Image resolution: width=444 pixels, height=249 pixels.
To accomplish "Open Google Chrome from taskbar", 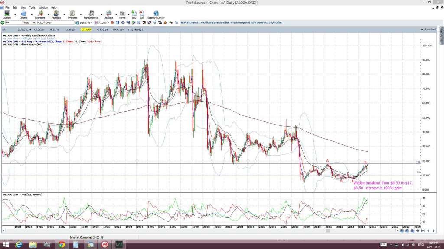I will 62,245.
